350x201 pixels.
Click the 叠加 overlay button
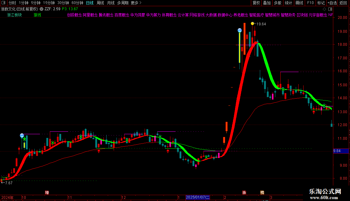pos(267,3)
